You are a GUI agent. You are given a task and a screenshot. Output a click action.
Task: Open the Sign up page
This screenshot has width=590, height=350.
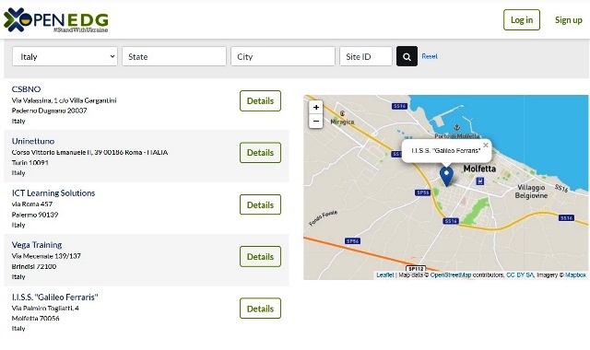coord(568,20)
